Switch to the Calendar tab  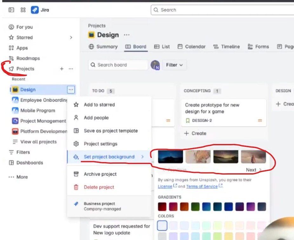pos(192,47)
